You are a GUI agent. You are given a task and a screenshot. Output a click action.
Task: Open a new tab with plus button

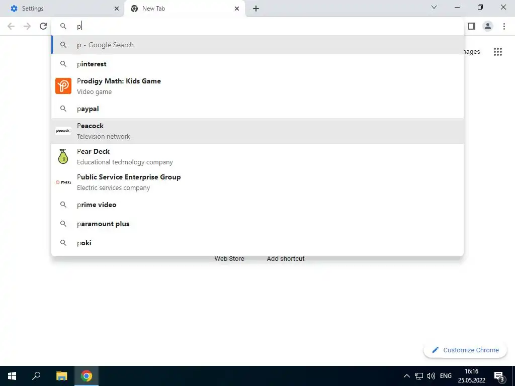coord(256,9)
